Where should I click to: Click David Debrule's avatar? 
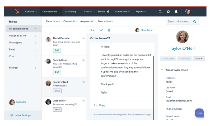tap(48, 40)
